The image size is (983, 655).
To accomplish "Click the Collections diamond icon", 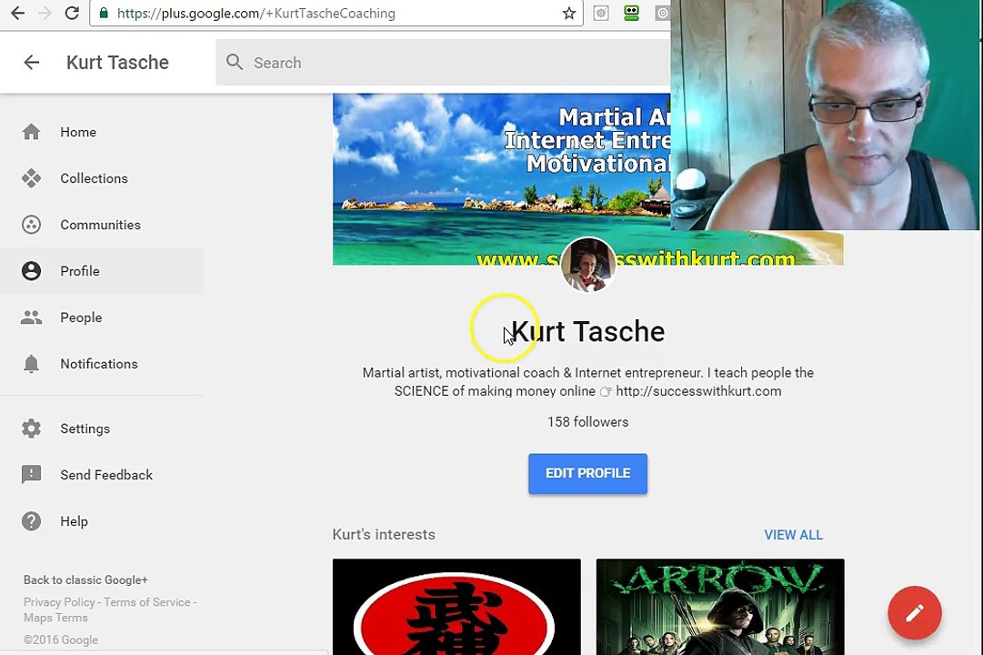I will (31, 178).
